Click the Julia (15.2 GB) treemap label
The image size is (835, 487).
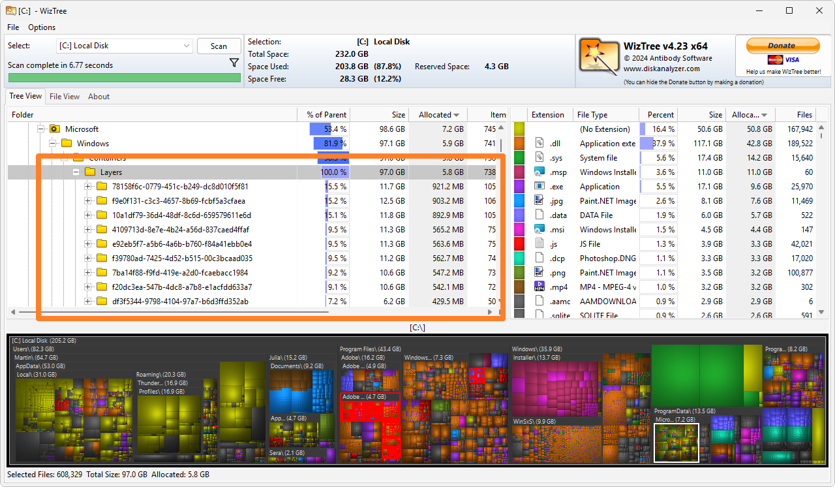[x=288, y=358]
